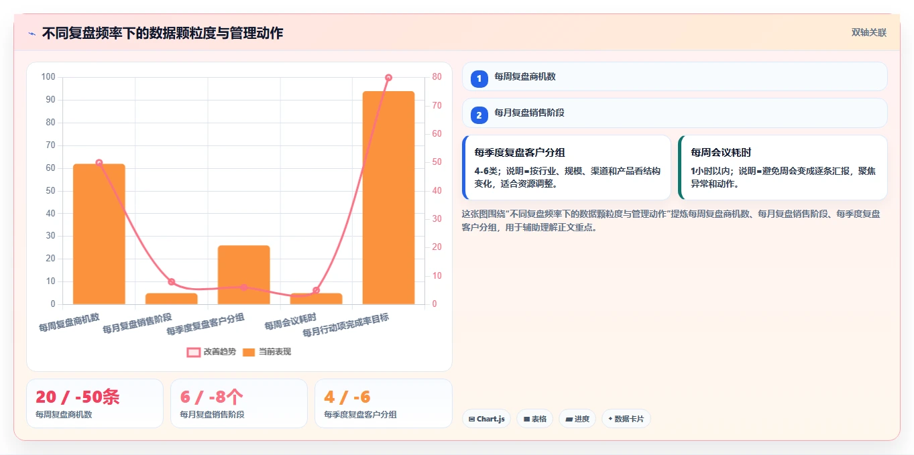
Task: Click the line point above 每周复盘商机数 bar
Action: pyautogui.click(x=99, y=163)
